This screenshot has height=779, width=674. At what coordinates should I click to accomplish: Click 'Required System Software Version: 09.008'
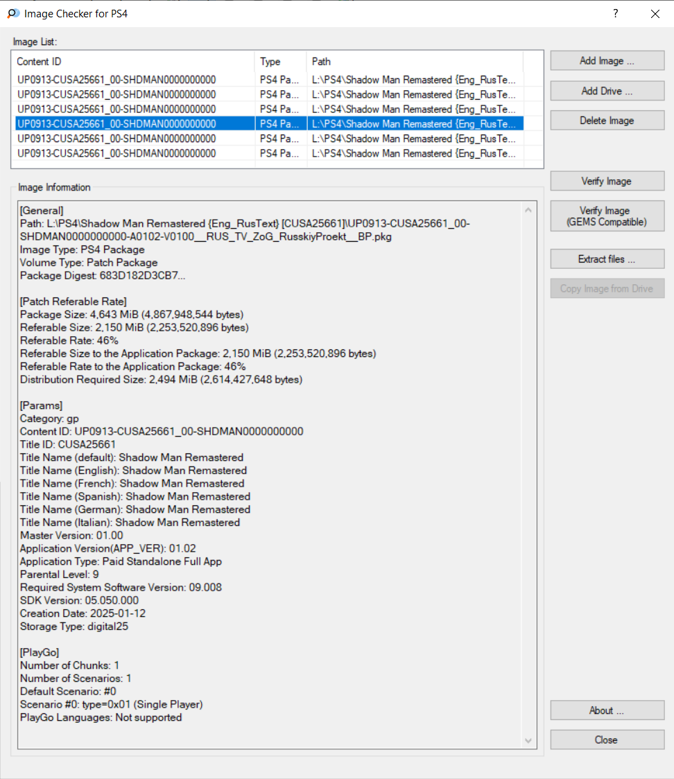[121, 587]
